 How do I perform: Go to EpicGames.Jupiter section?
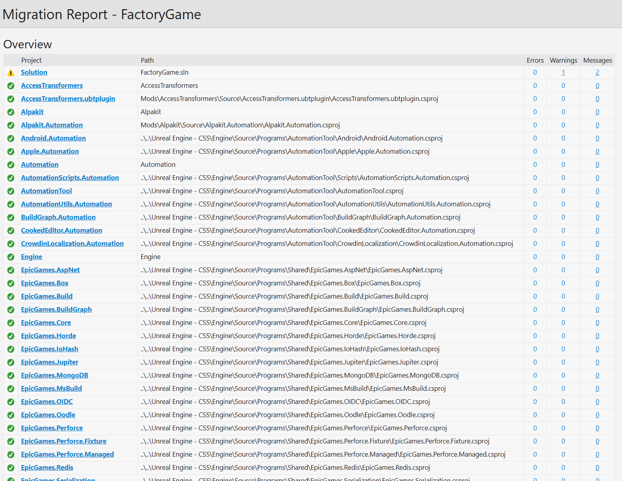(49, 362)
